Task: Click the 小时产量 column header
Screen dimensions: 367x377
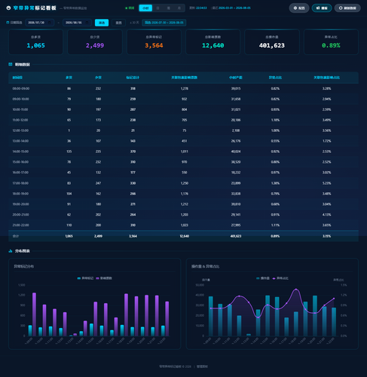Action: pos(236,78)
